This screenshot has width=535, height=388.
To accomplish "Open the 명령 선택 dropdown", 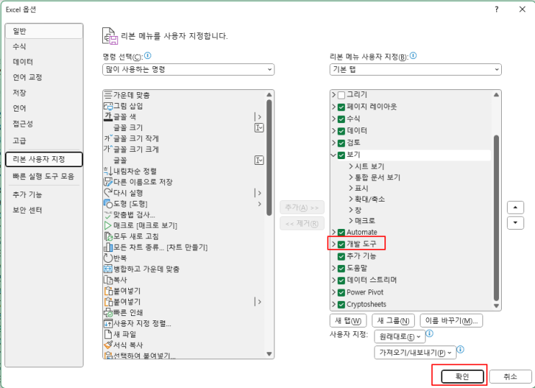I will pos(189,69).
